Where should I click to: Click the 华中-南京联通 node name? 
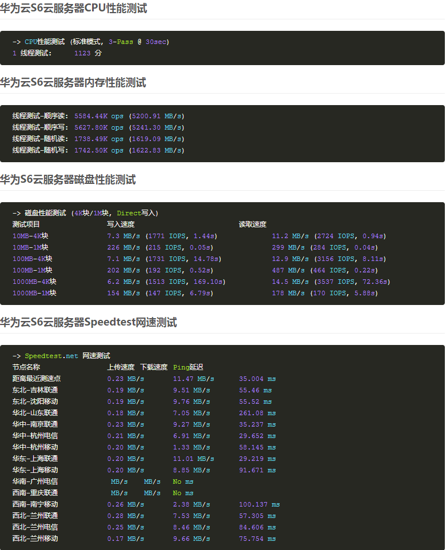click(35, 424)
